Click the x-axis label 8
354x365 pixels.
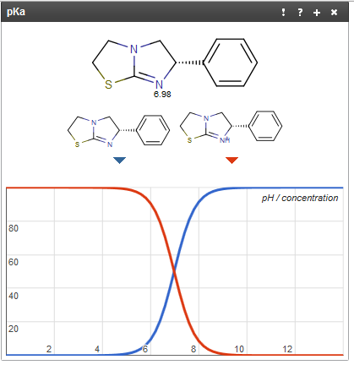pyautogui.click(x=193, y=349)
